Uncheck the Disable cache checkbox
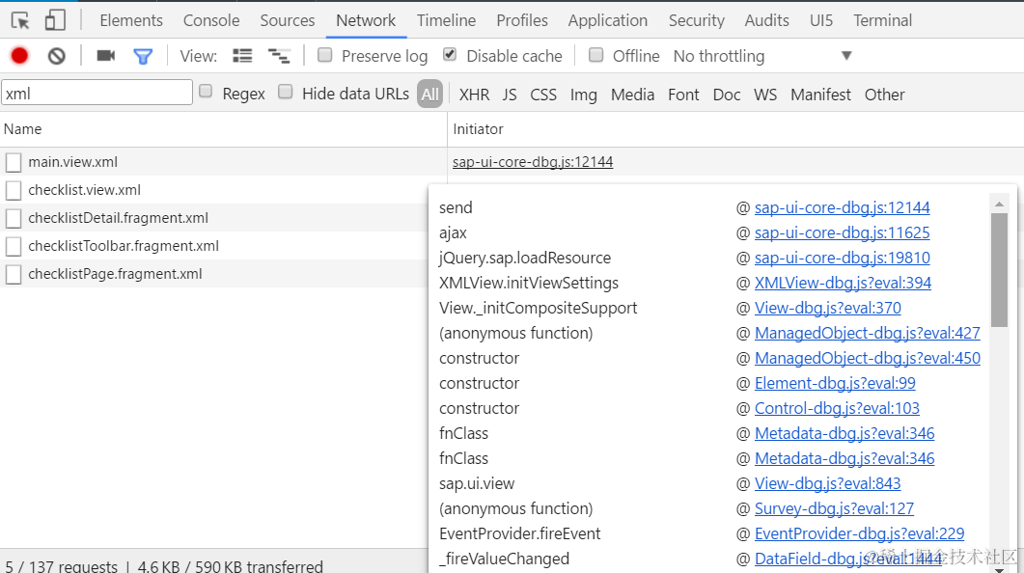1024x573 pixels. (x=450, y=55)
